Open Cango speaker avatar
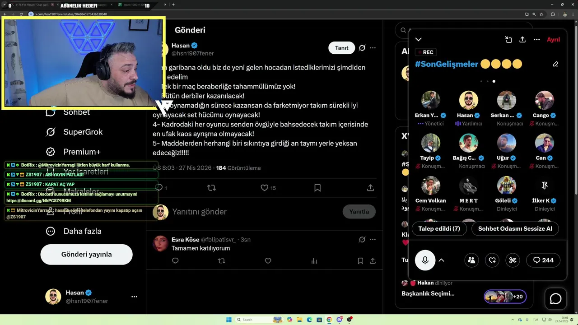 [545, 100]
